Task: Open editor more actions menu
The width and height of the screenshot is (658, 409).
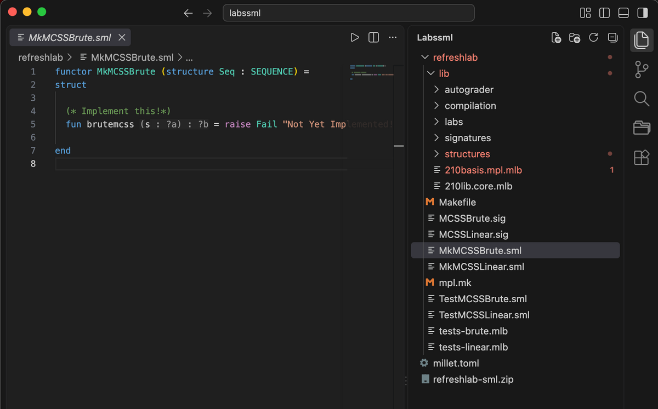Action: click(392, 37)
